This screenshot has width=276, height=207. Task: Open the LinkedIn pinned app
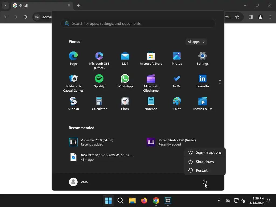coord(202,81)
